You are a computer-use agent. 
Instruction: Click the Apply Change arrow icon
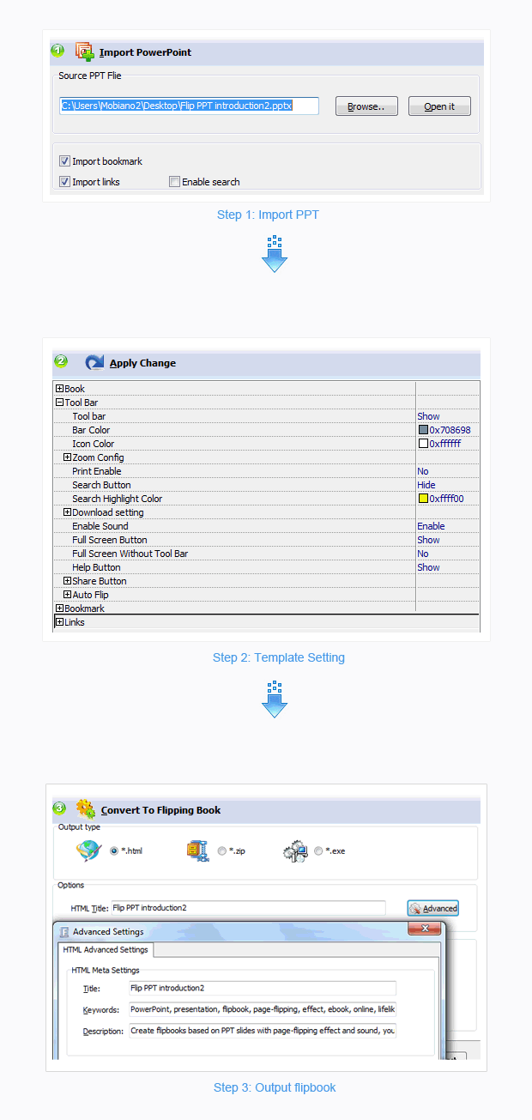(x=94, y=362)
